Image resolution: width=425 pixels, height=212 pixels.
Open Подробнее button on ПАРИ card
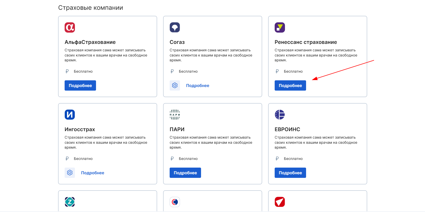pyautogui.click(x=185, y=173)
